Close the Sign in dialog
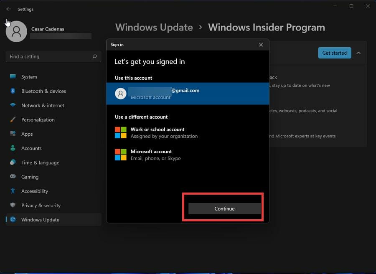This screenshot has width=376, height=274. tap(261, 45)
